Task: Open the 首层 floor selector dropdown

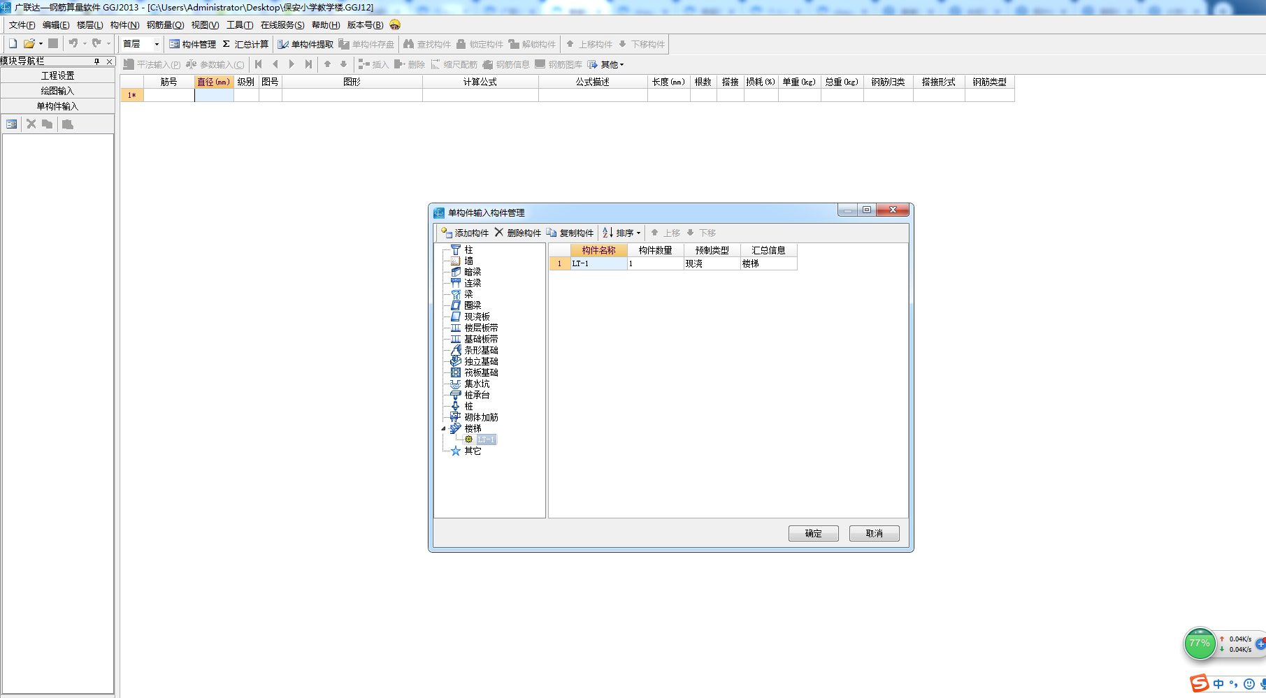Action: click(157, 44)
